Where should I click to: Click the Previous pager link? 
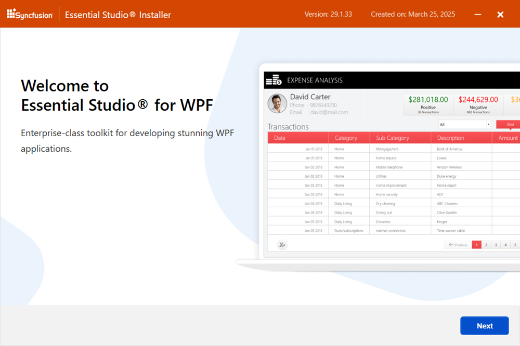pos(458,245)
